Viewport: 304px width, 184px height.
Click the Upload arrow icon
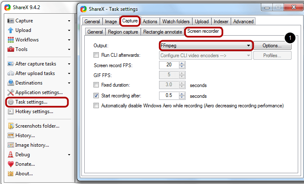point(11,30)
